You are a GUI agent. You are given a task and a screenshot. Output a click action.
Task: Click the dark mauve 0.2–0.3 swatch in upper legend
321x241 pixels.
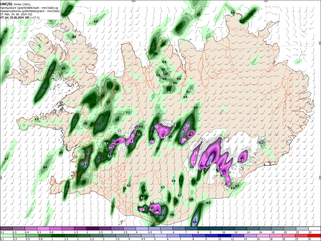(x=7, y=229)
